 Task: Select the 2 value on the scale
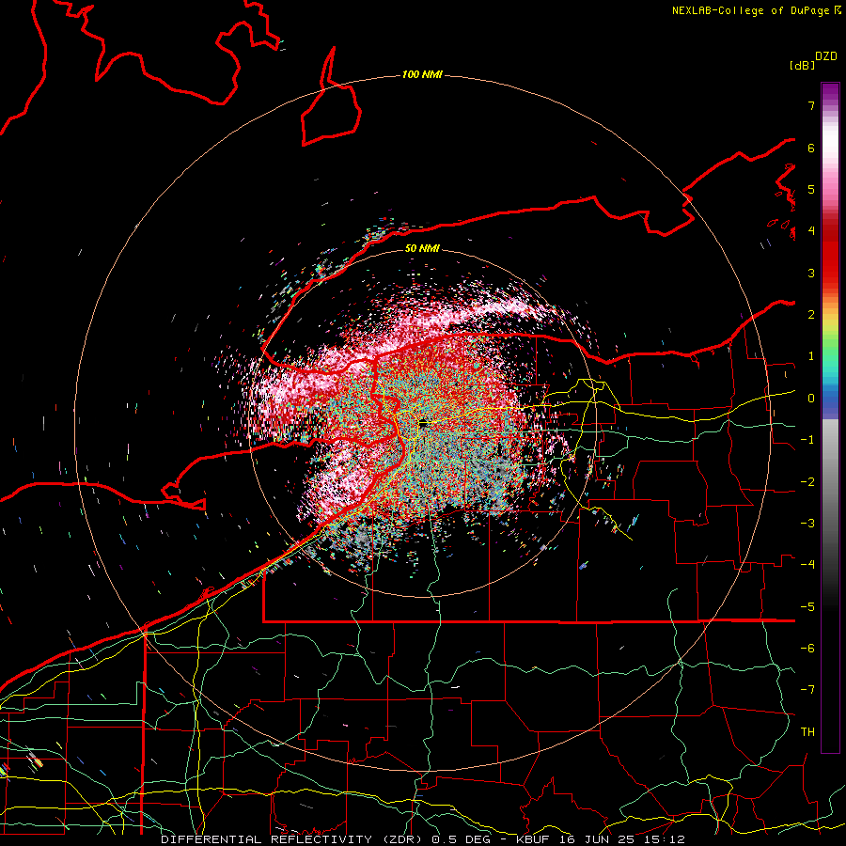coord(811,315)
